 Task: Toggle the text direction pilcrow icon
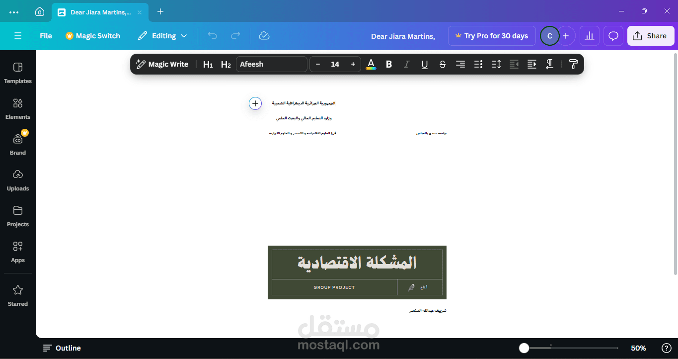pos(549,64)
